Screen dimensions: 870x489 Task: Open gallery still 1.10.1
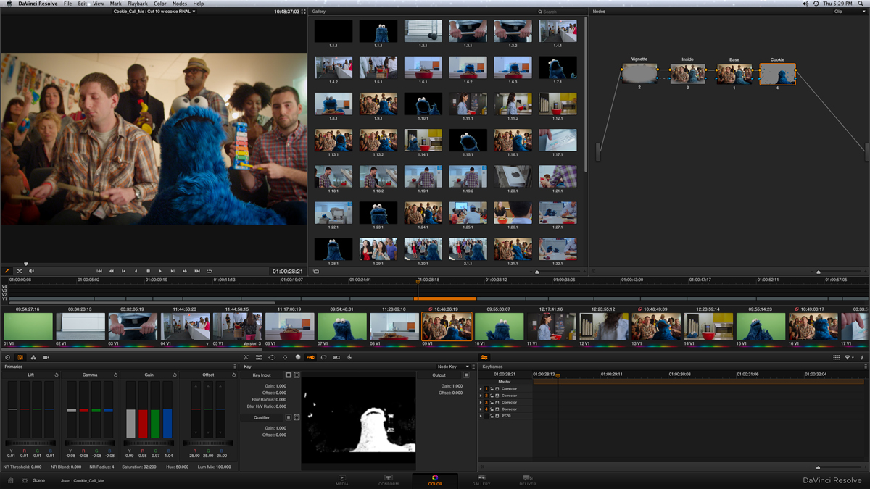(423, 104)
